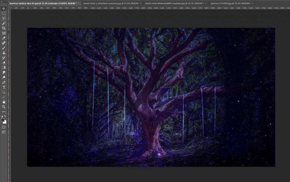Select the Move tool
The height and width of the screenshot is (182, 290).
[4, 8]
